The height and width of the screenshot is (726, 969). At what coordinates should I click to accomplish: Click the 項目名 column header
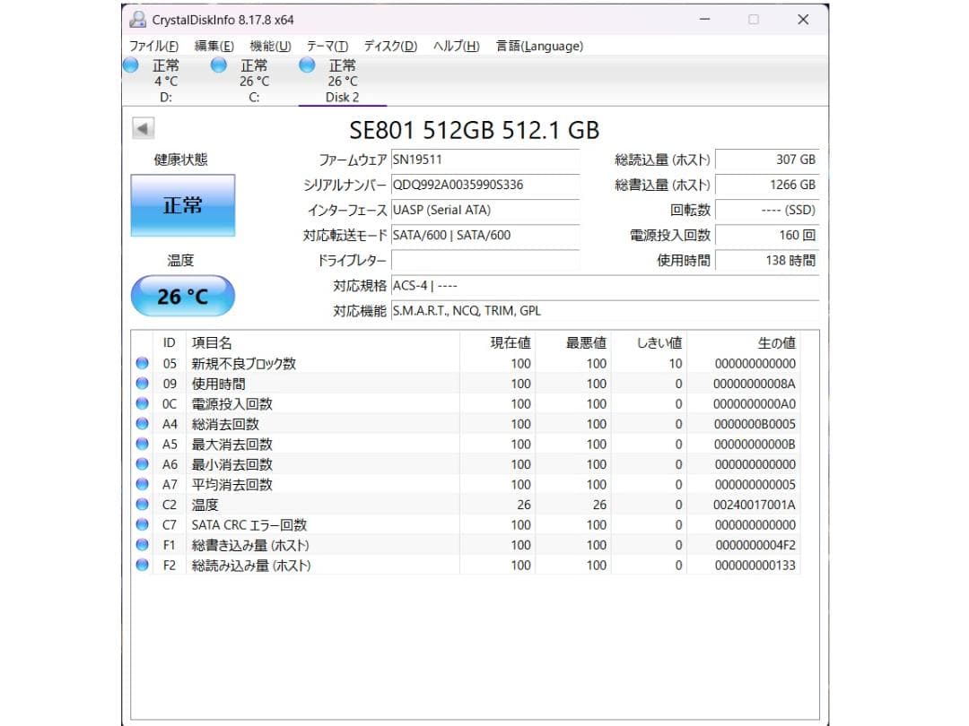(323, 342)
